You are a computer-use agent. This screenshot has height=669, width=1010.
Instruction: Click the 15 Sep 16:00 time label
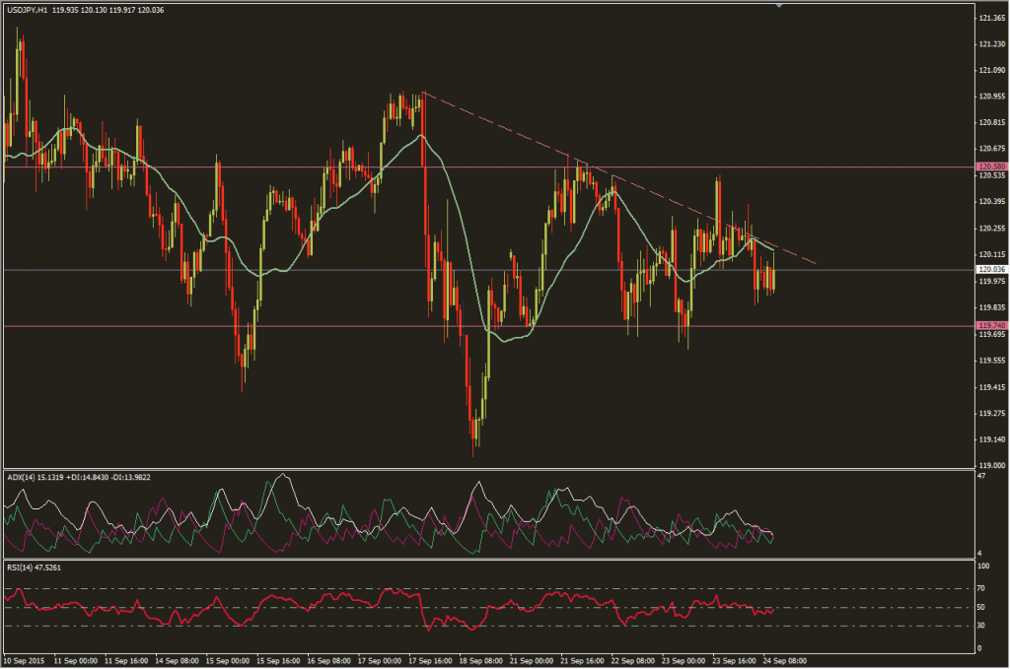pyautogui.click(x=278, y=661)
